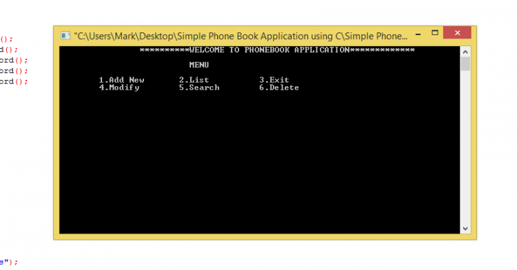
Task: Maximize the Phone Book console window
Action: tap(435, 32)
